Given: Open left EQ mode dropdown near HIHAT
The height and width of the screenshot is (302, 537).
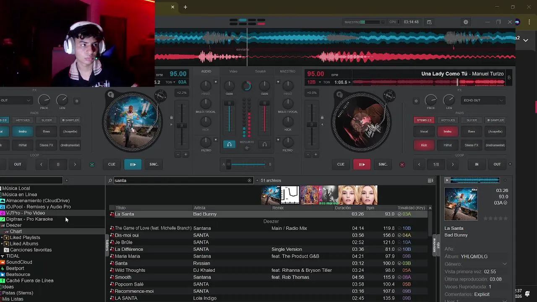Looking at the screenshot, I should (x=216, y=82).
